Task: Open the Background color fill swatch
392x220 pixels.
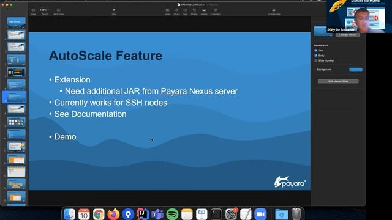Action: pyautogui.click(x=356, y=70)
